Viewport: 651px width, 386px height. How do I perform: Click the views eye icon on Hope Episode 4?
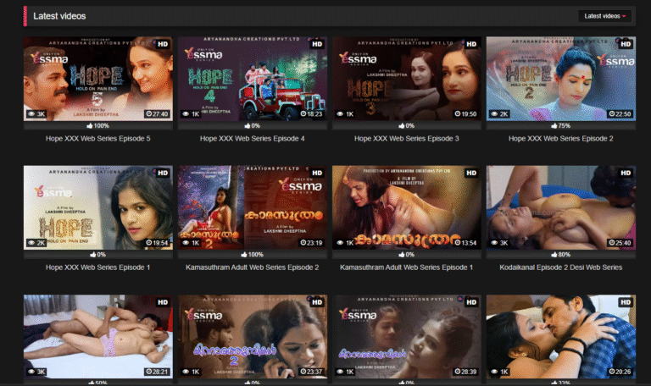pyautogui.click(x=186, y=113)
